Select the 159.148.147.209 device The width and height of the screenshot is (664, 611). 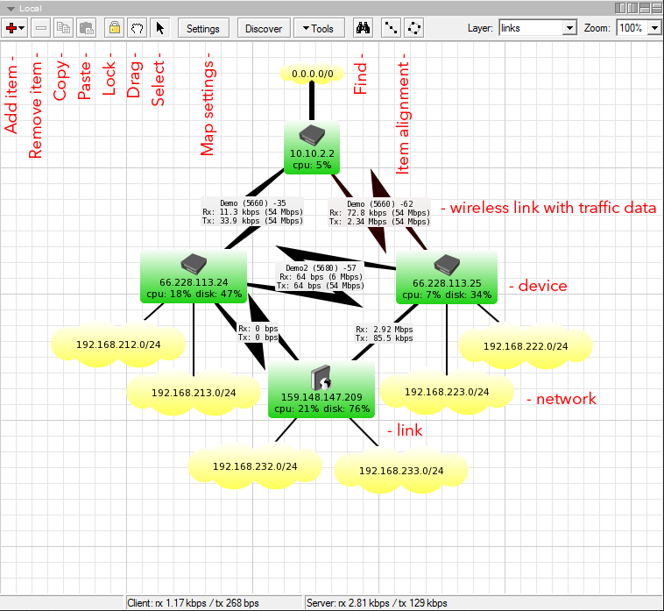point(321,390)
